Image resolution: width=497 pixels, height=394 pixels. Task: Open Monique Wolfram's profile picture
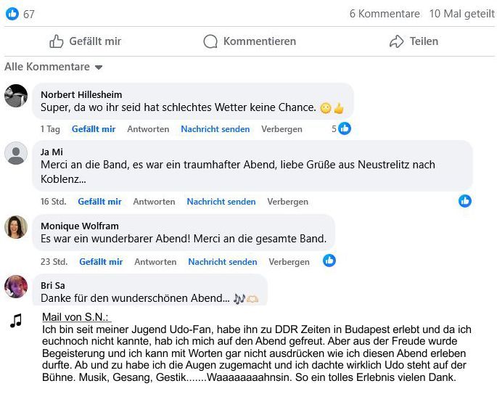(16, 227)
